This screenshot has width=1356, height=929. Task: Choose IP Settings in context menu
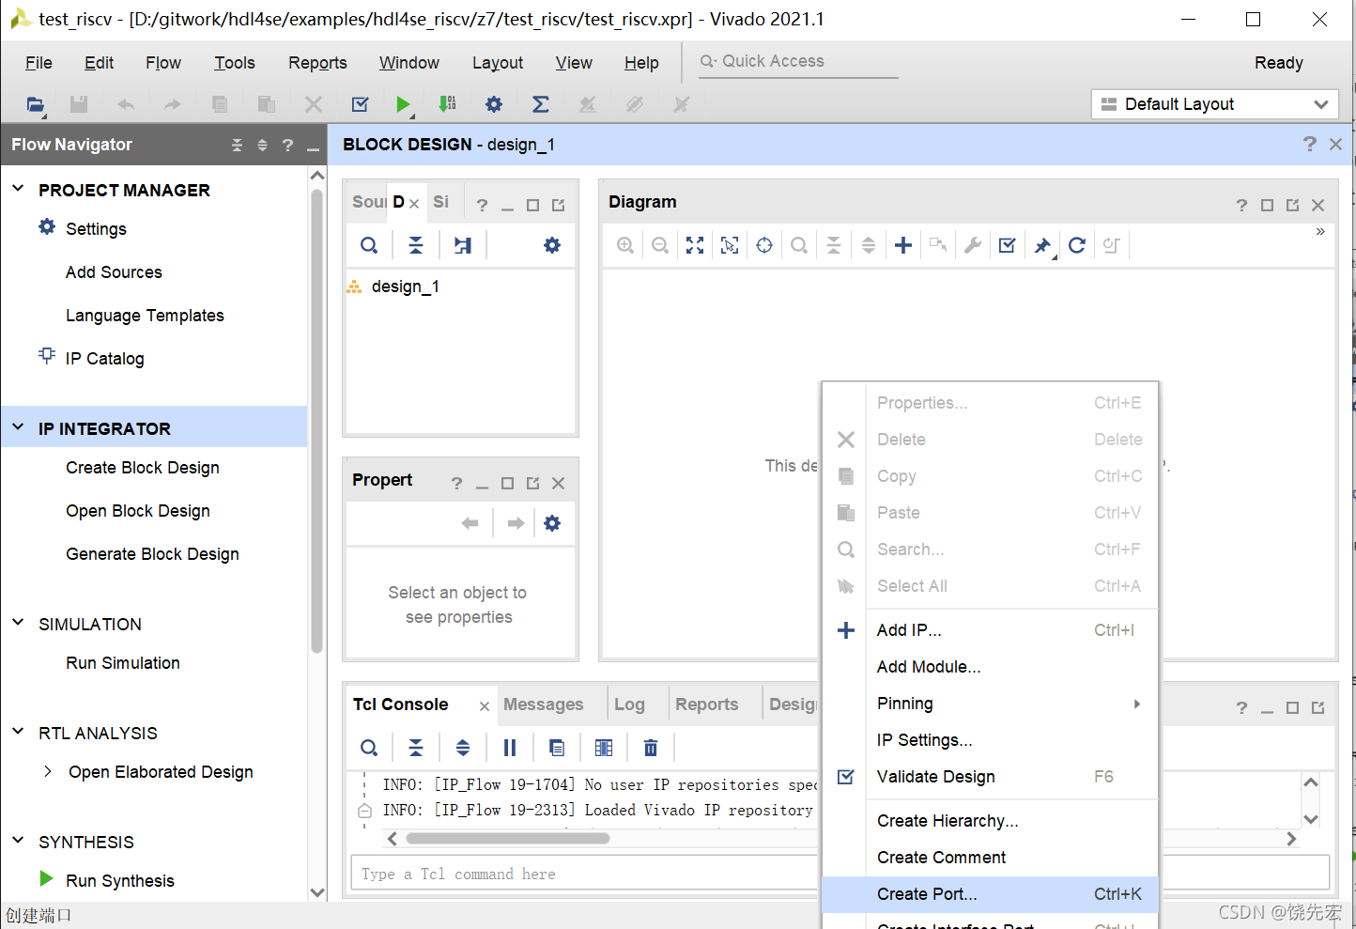990,740
